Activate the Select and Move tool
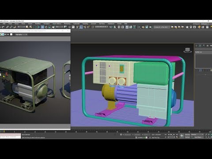This screenshot has height=159, width=212. coord(42,27)
